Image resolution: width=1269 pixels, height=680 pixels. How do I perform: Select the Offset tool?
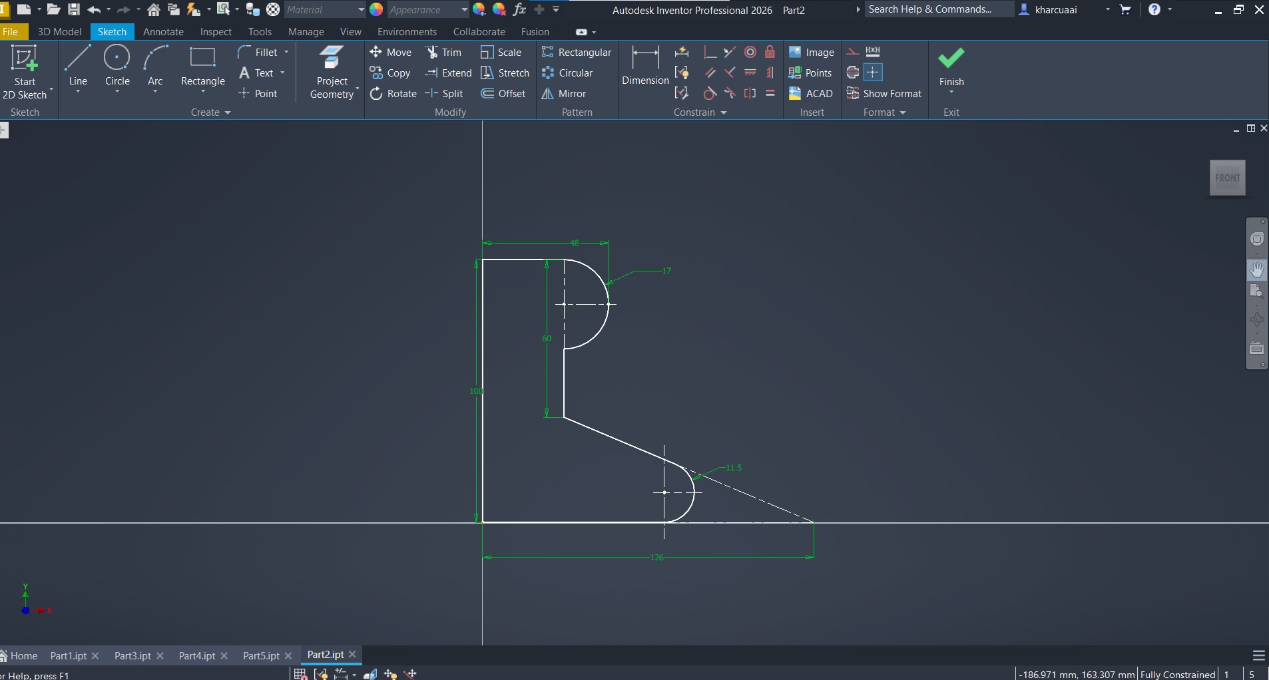[x=503, y=94]
